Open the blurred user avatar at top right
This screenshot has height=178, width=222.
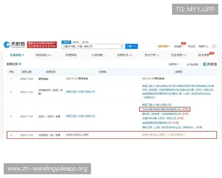pyautogui.click(x=214, y=46)
